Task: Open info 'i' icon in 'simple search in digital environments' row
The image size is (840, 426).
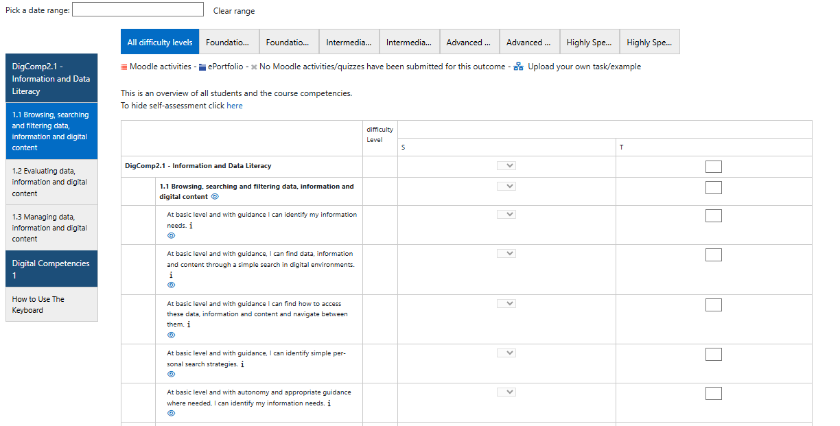Action: (171, 274)
